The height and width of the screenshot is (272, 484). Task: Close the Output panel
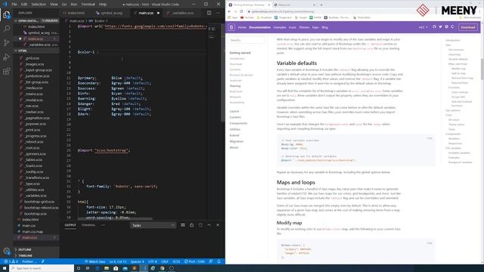pos(218,225)
